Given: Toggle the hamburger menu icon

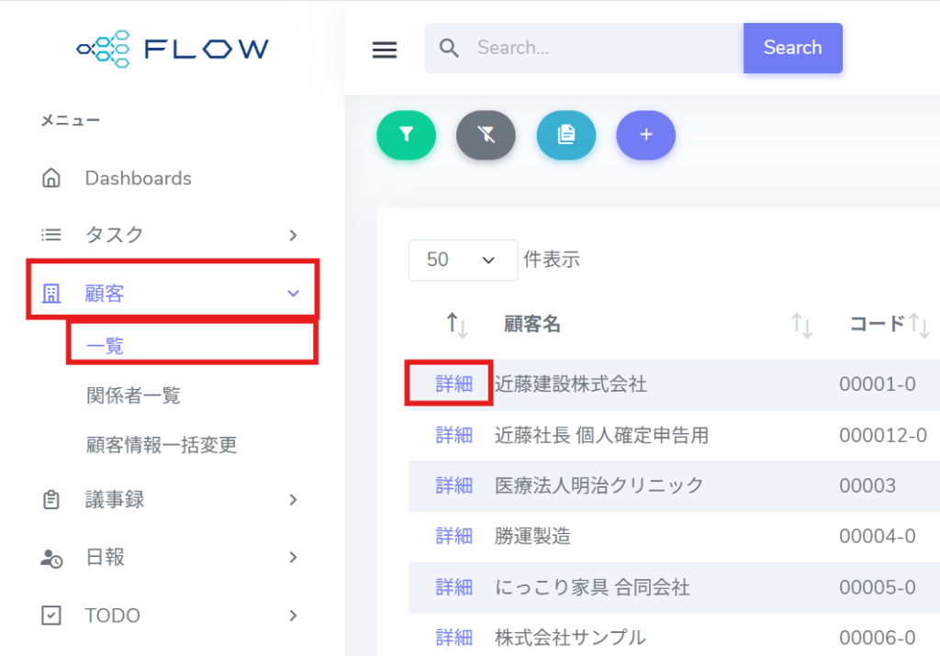Looking at the screenshot, I should 385,50.
